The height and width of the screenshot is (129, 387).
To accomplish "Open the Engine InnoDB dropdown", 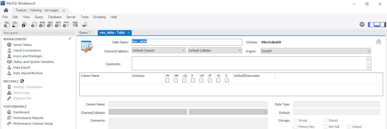I will point(315,51).
